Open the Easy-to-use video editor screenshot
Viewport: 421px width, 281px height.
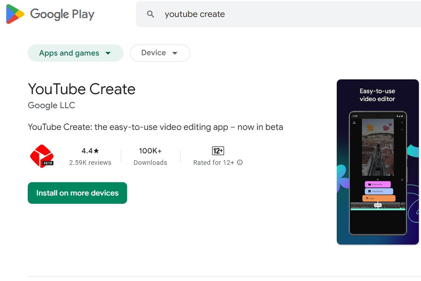coord(377,162)
